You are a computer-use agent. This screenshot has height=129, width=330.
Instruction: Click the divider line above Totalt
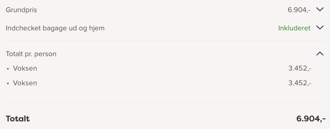[x=166, y=103]
